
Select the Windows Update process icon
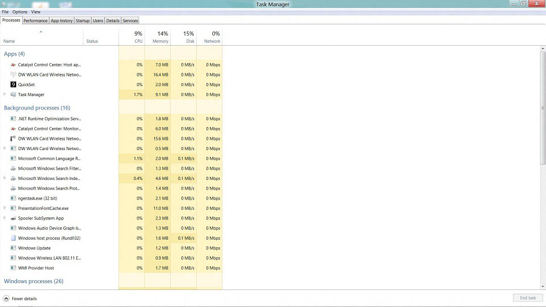click(13, 248)
